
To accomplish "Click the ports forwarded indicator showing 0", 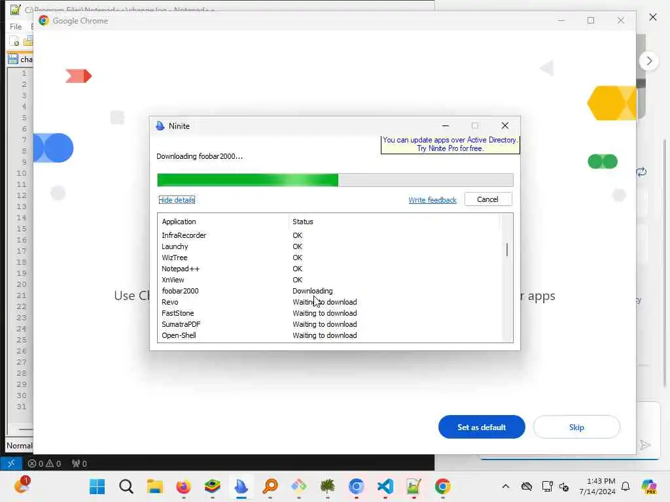I will point(79,463).
